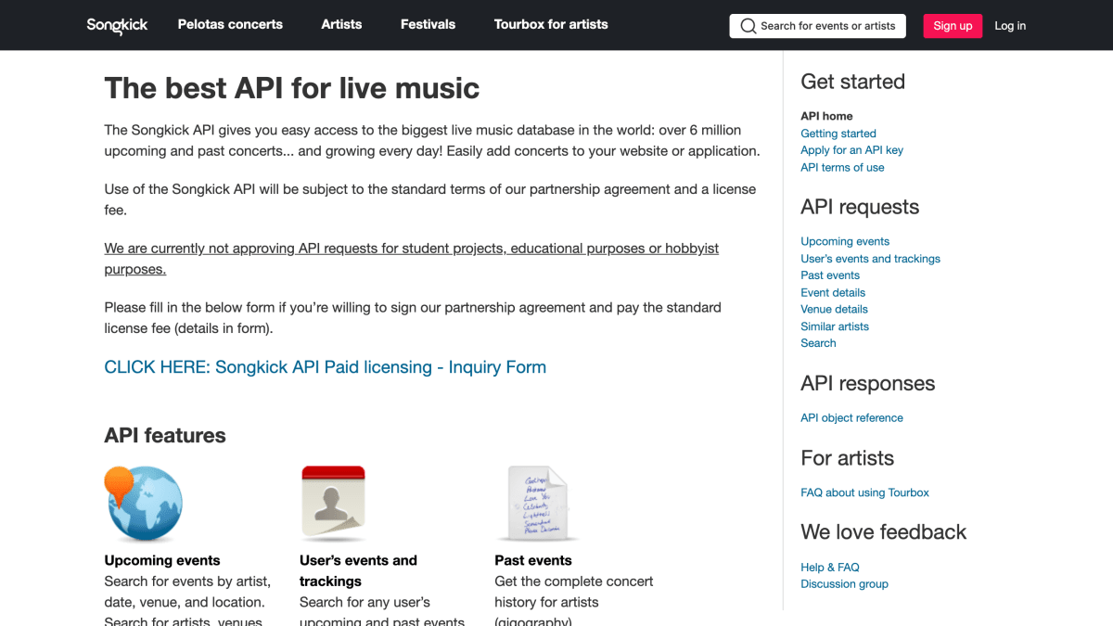
Task: Open API terms of use link
Action: click(x=842, y=168)
